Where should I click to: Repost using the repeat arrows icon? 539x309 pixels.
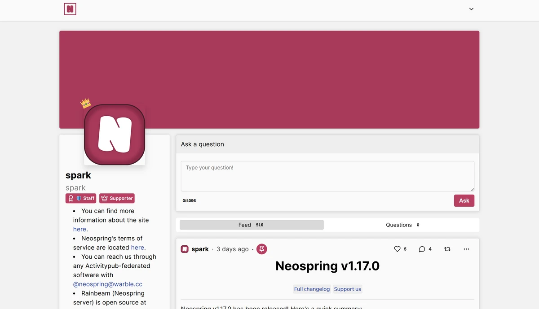pos(447,249)
